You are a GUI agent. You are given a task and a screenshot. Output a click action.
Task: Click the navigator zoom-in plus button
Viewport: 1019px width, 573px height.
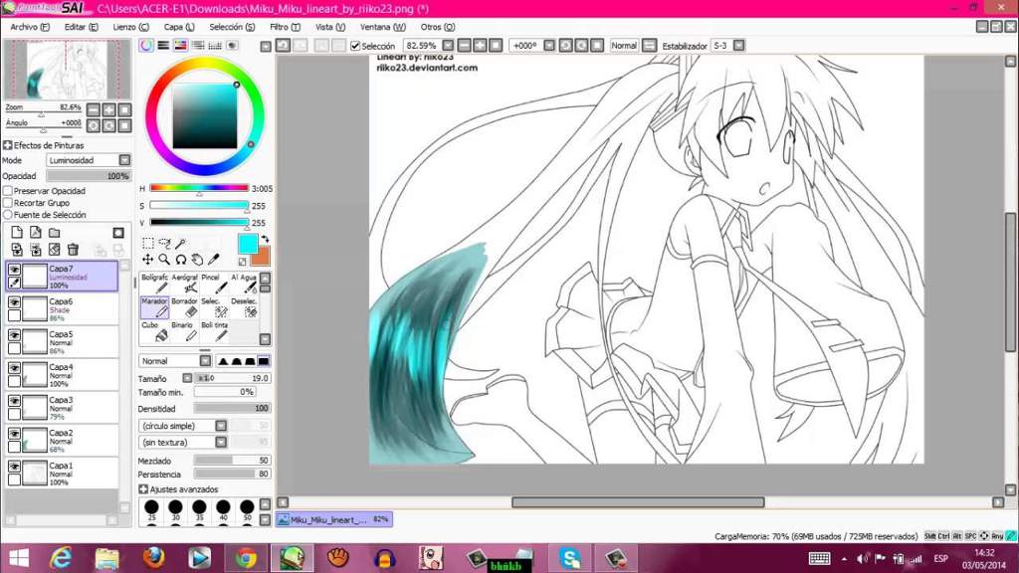[109, 109]
